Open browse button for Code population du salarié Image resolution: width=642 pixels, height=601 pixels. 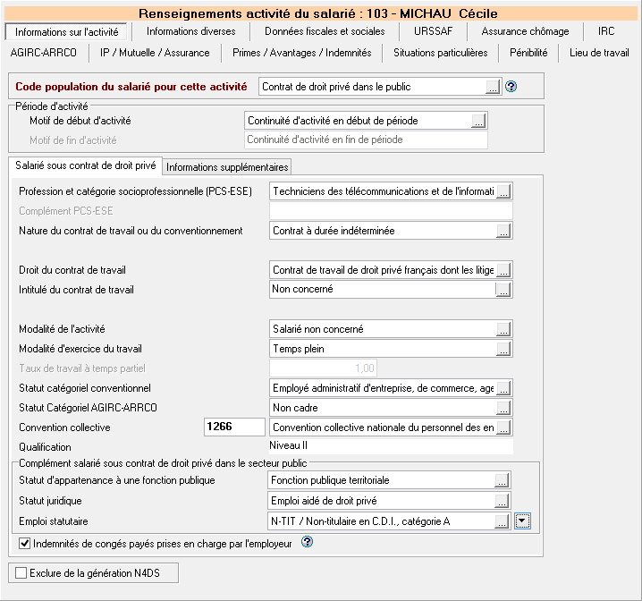point(492,87)
